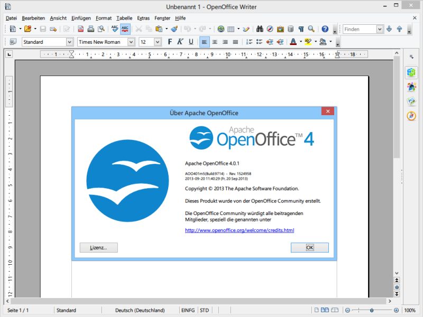Open the openoffice.org credits link
The image size is (423, 317).
click(x=240, y=230)
